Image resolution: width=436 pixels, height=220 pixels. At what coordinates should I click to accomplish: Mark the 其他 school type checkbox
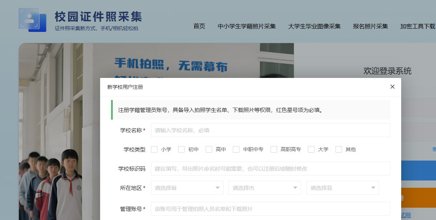(339, 149)
